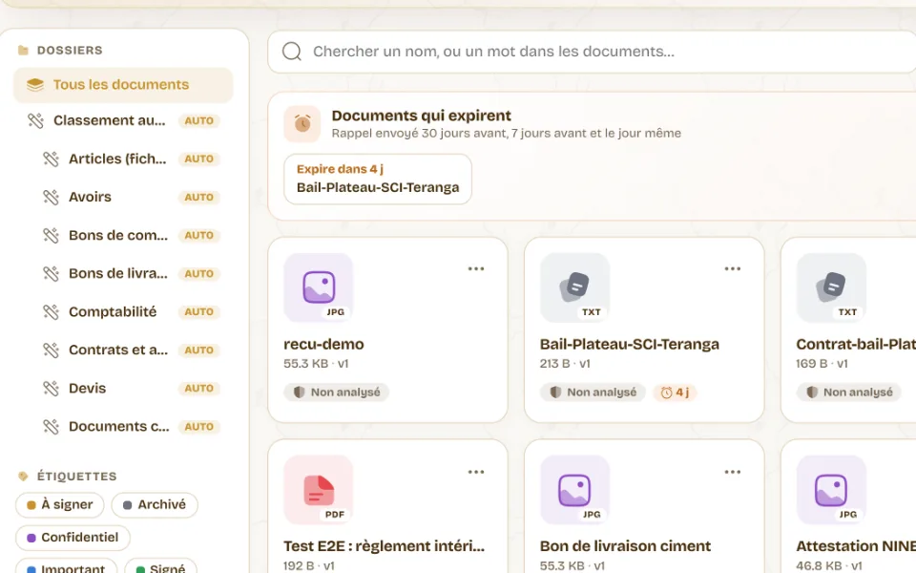
Task: Filter by the Confidentiel tag
Action: (73, 538)
